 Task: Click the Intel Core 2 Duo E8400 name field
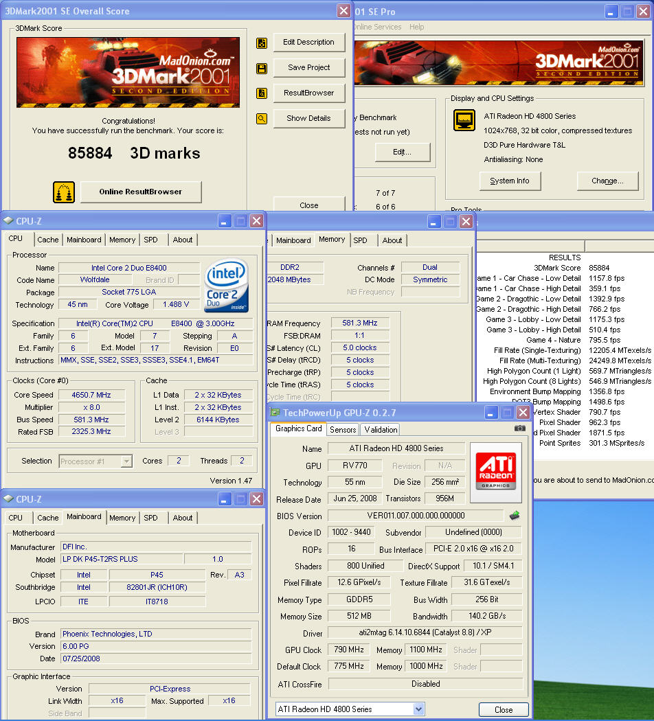(128, 268)
